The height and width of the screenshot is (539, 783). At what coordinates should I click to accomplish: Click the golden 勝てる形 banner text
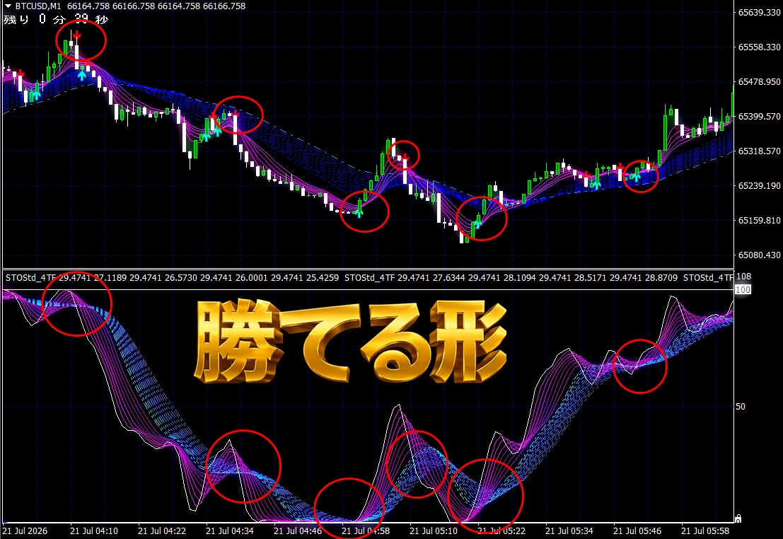(x=351, y=342)
